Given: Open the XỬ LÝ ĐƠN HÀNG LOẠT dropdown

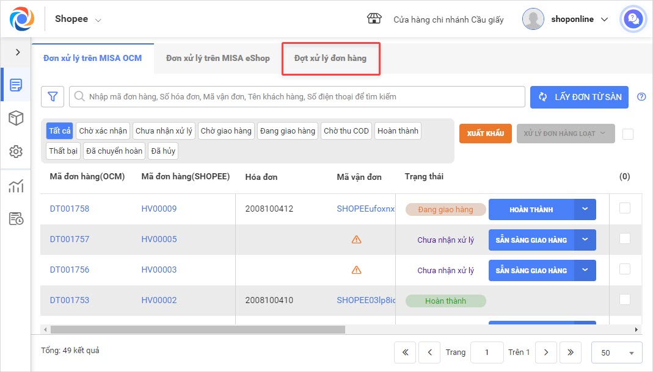Looking at the screenshot, I should 566,134.
